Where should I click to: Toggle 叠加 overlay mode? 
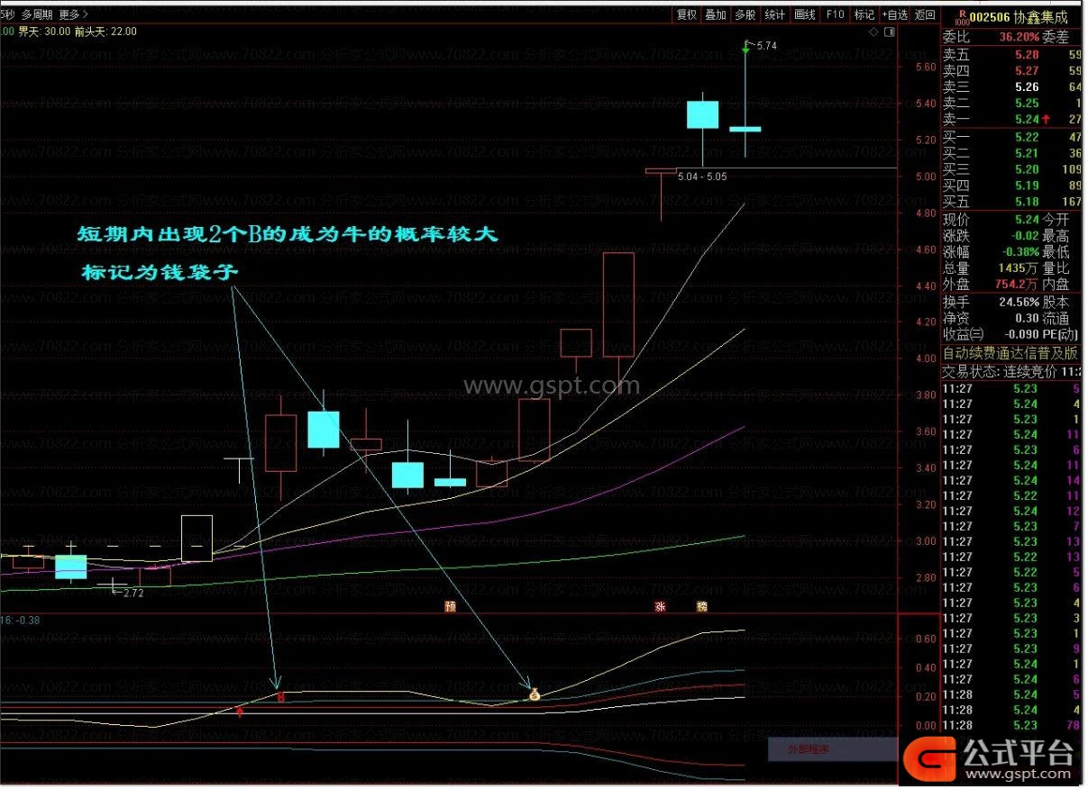pyautogui.click(x=716, y=14)
